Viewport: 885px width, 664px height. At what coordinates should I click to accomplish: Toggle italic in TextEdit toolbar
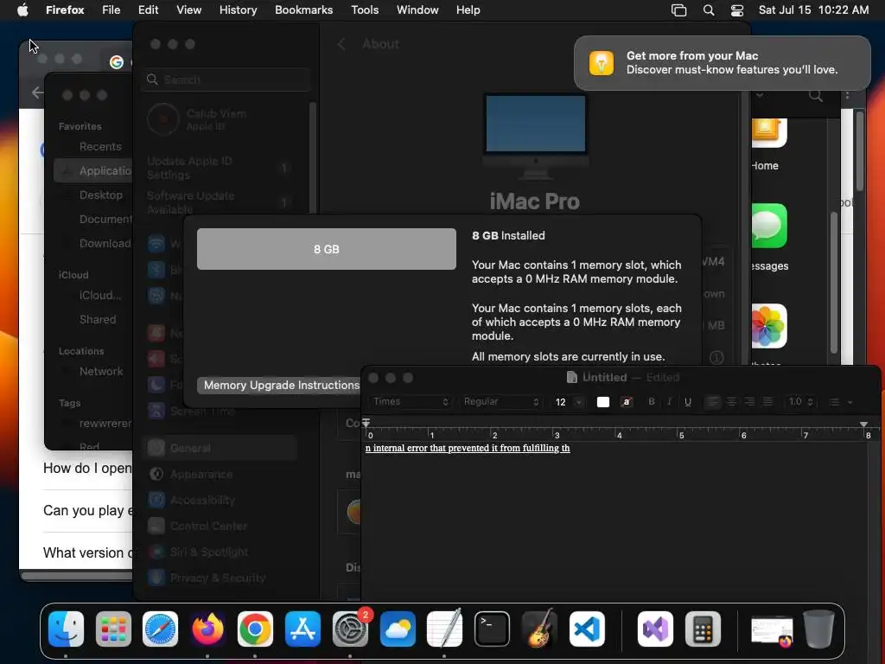670,401
